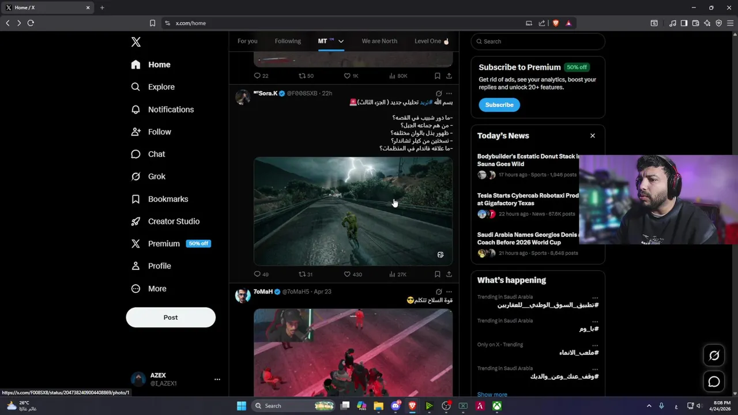Show hidden system tray icons
Image resolution: width=738 pixels, height=415 pixels.
pyautogui.click(x=649, y=406)
